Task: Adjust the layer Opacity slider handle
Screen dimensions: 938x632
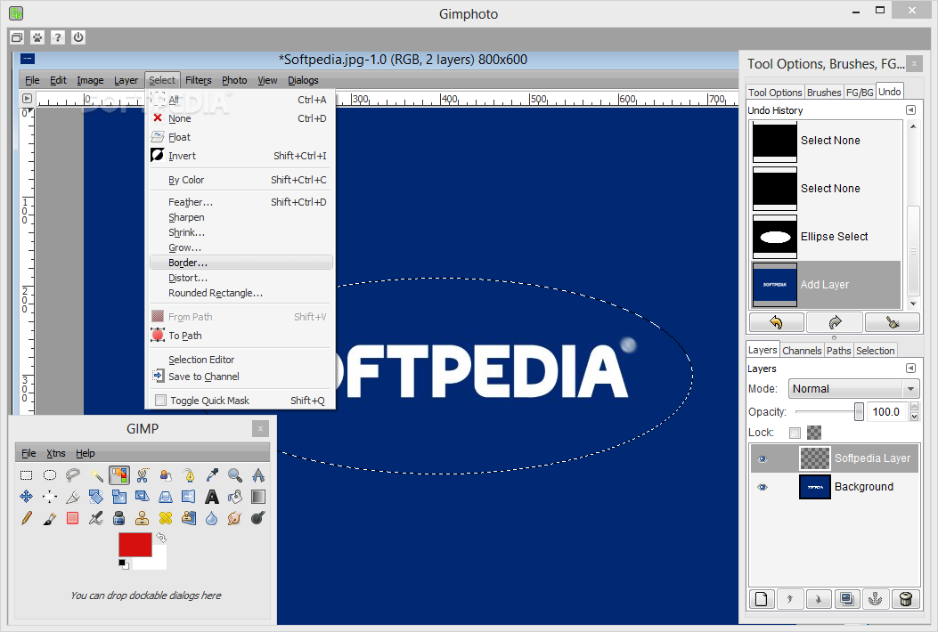Action: [x=859, y=411]
